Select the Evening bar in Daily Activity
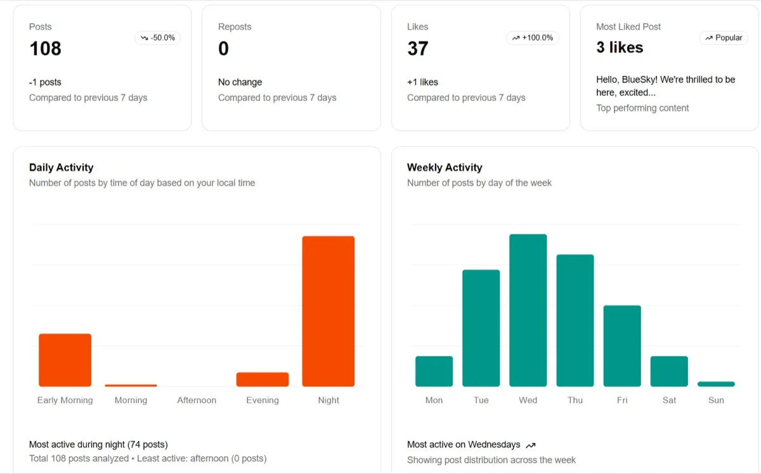Image resolution: width=761 pixels, height=474 pixels. [x=263, y=380]
